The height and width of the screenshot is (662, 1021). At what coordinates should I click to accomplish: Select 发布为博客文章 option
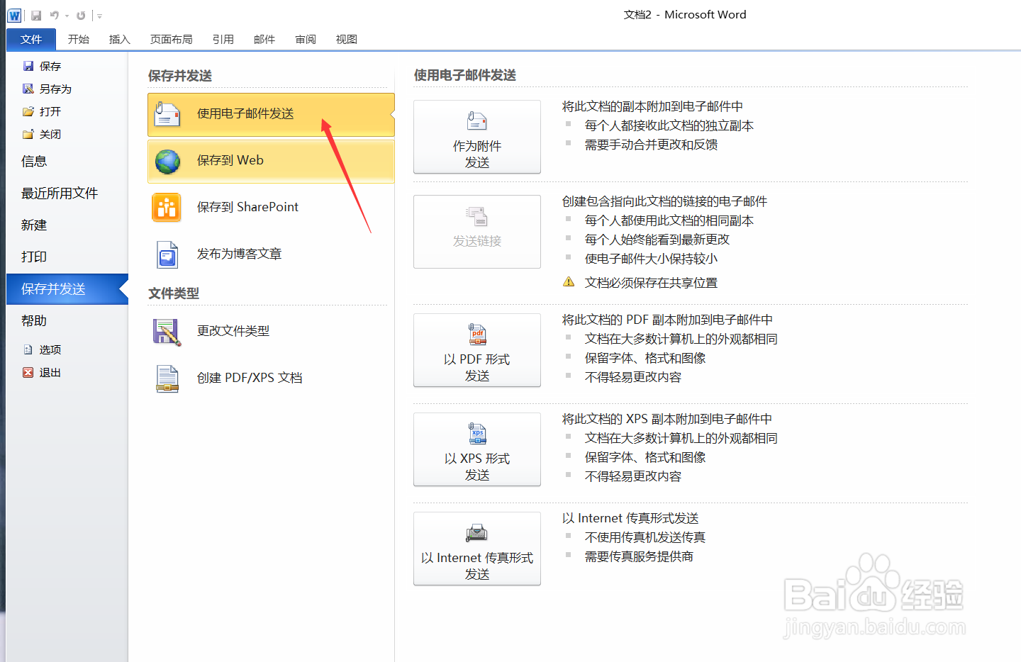coord(271,254)
